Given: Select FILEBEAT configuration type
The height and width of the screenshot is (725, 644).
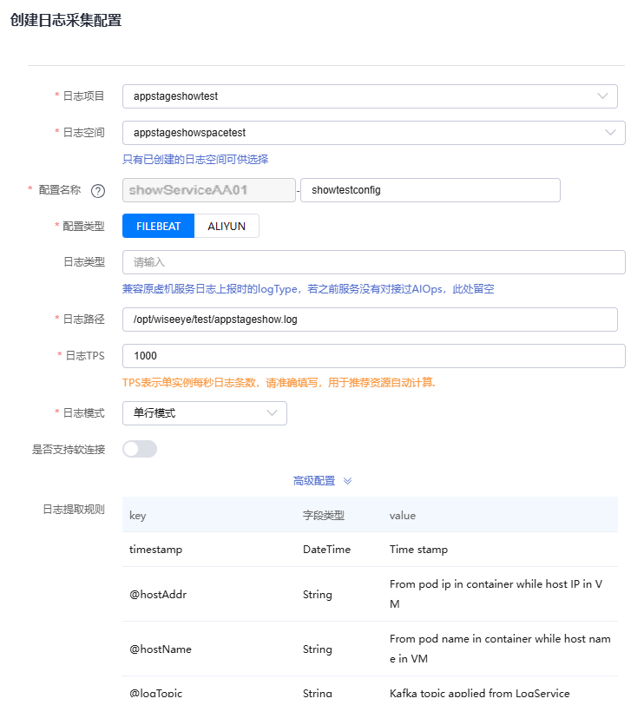Looking at the screenshot, I should (159, 226).
